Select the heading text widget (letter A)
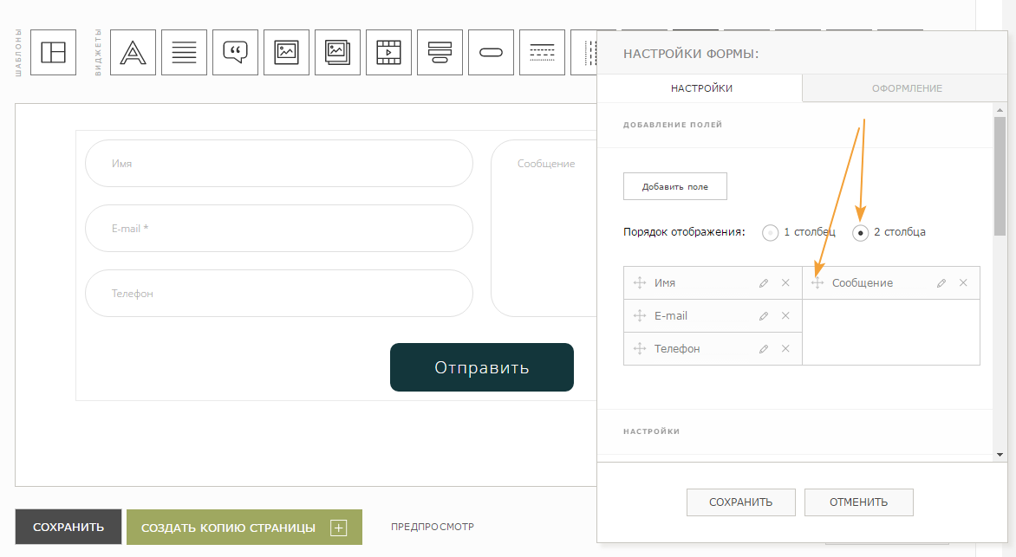The width and height of the screenshot is (1016, 557). pyautogui.click(x=133, y=53)
